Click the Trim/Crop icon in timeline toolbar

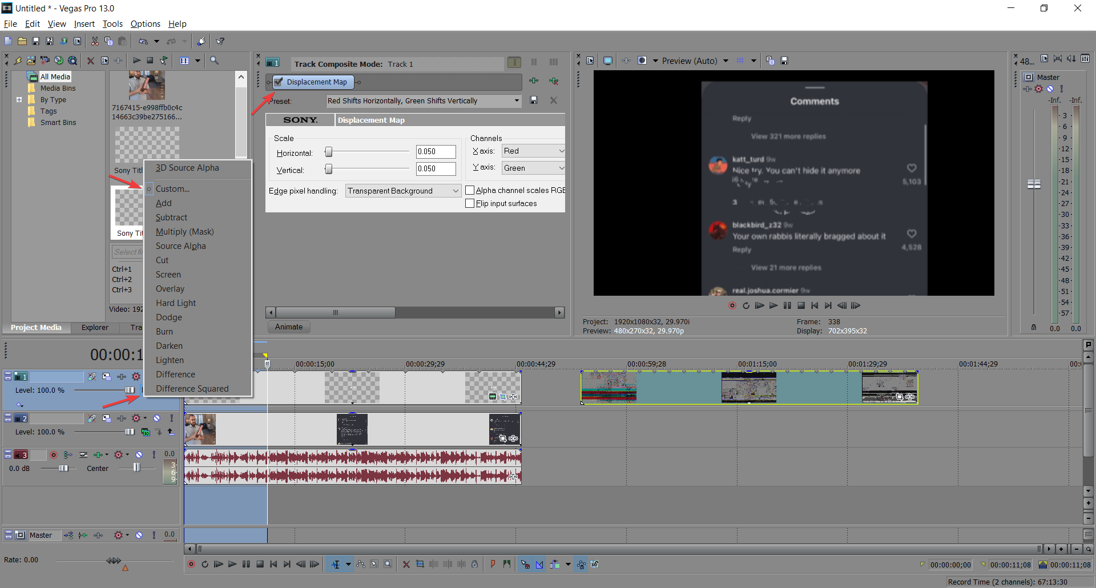click(420, 565)
